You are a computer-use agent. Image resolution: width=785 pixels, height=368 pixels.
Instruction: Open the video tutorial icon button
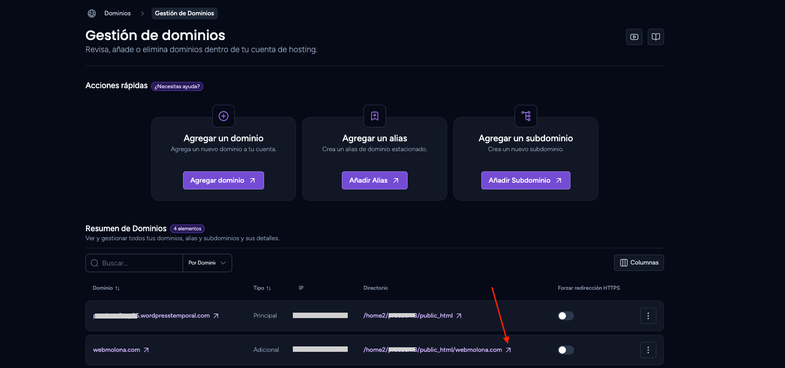coord(634,37)
